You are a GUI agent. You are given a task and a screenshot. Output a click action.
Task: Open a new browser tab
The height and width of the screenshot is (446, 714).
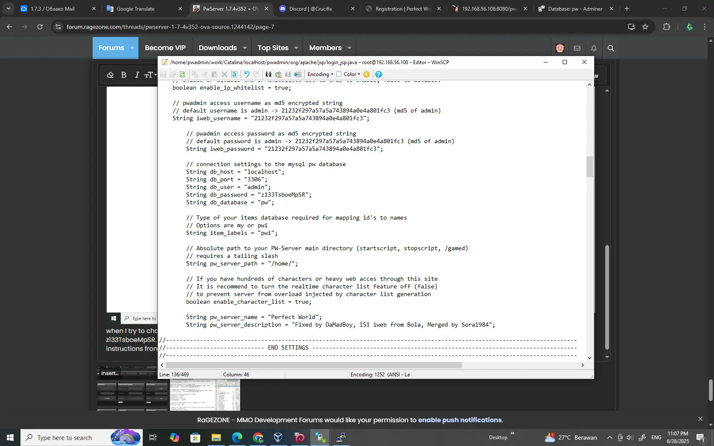click(x=627, y=8)
